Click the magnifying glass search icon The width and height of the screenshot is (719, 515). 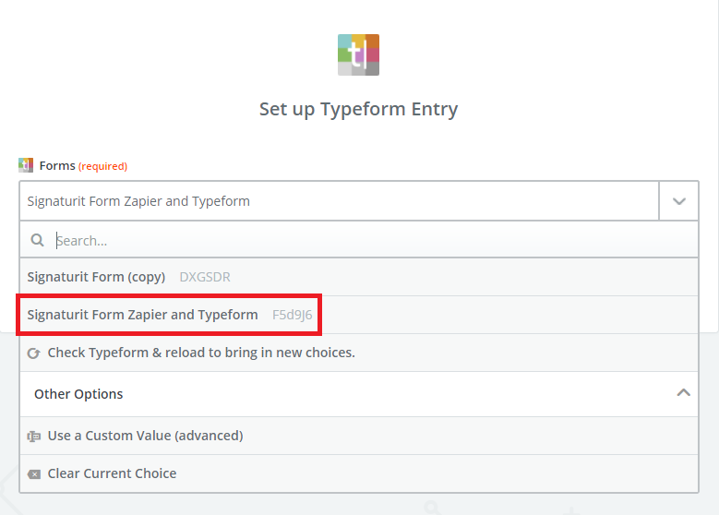click(x=38, y=240)
